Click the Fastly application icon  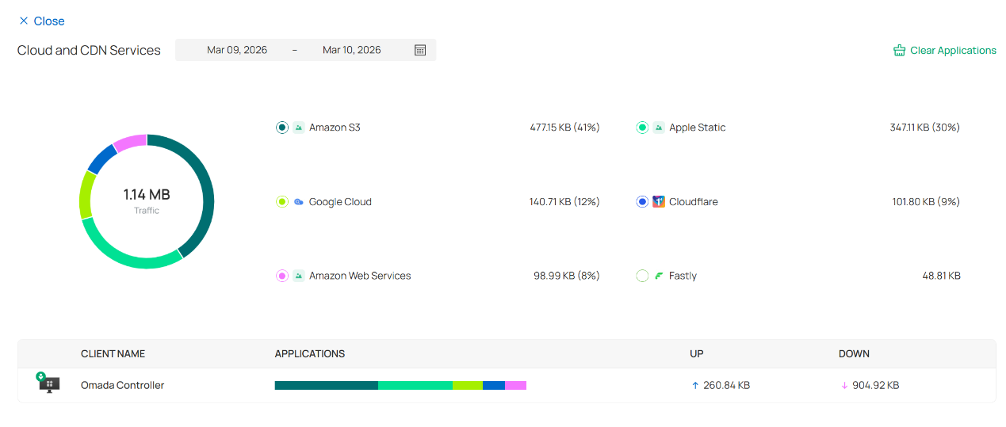pos(659,276)
